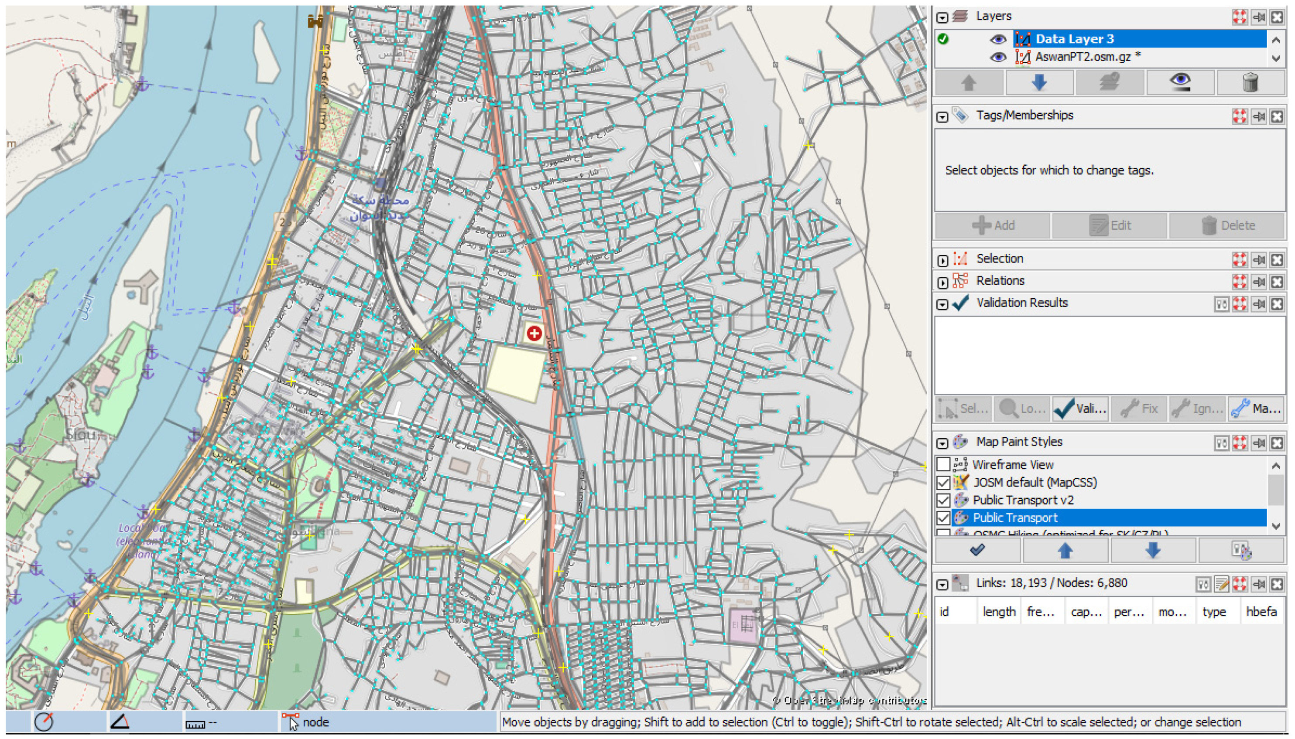
Task: Expand the Selection panel
Action: pyautogui.click(x=942, y=260)
